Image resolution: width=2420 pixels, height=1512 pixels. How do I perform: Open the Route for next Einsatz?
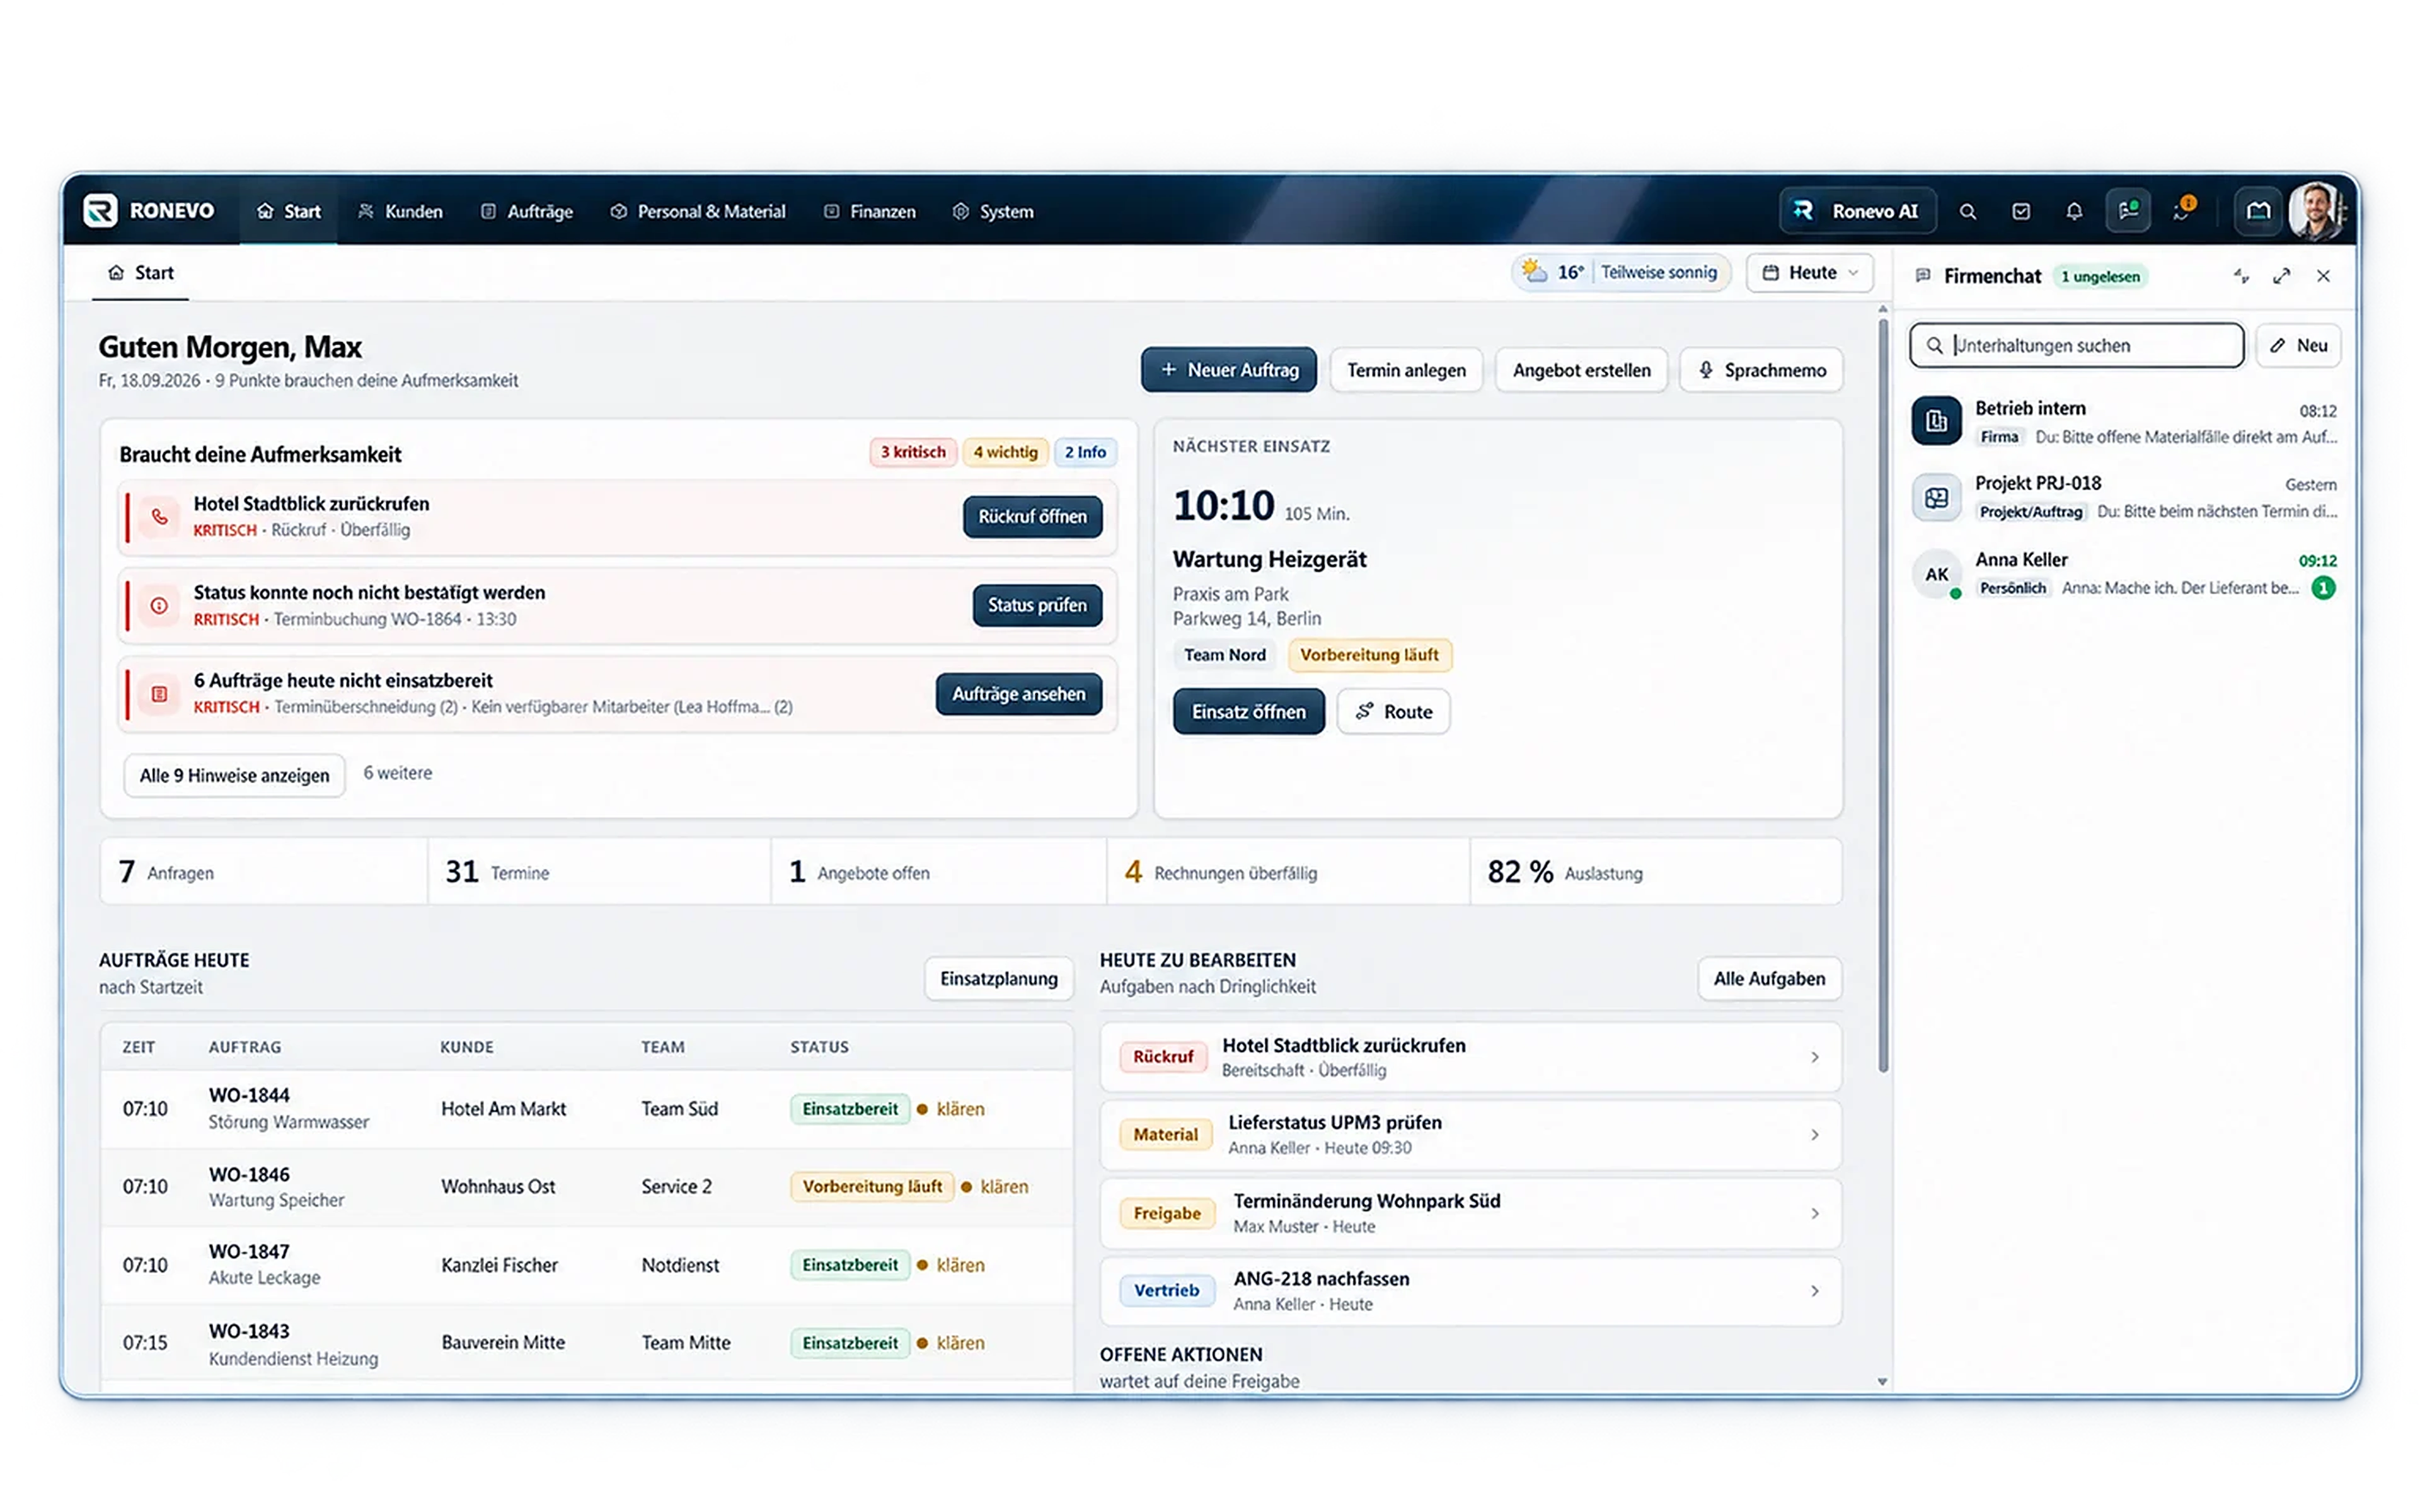pos(1393,711)
